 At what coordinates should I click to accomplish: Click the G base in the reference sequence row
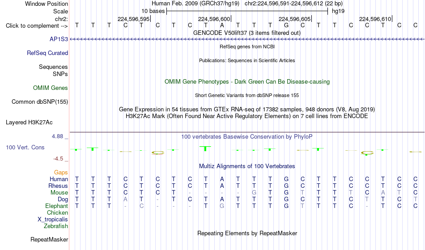tap(286, 25)
